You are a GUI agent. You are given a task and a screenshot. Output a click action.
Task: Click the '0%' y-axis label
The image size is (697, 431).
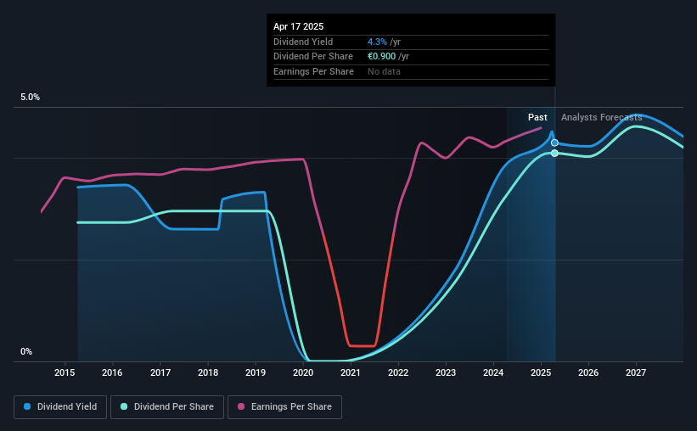pos(26,351)
